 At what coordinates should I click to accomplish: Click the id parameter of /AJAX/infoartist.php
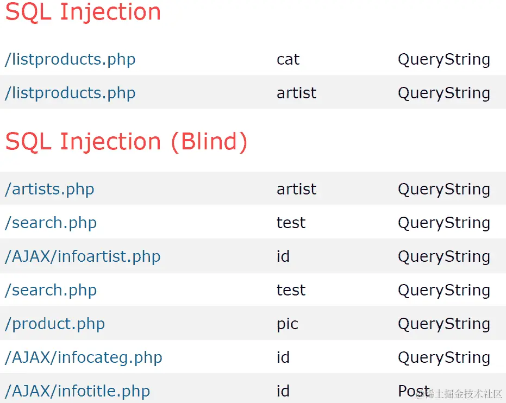point(283,256)
